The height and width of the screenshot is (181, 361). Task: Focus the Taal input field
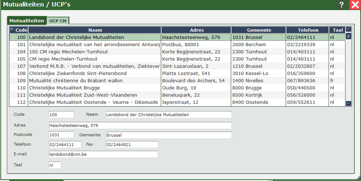click(x=55, y=165)
